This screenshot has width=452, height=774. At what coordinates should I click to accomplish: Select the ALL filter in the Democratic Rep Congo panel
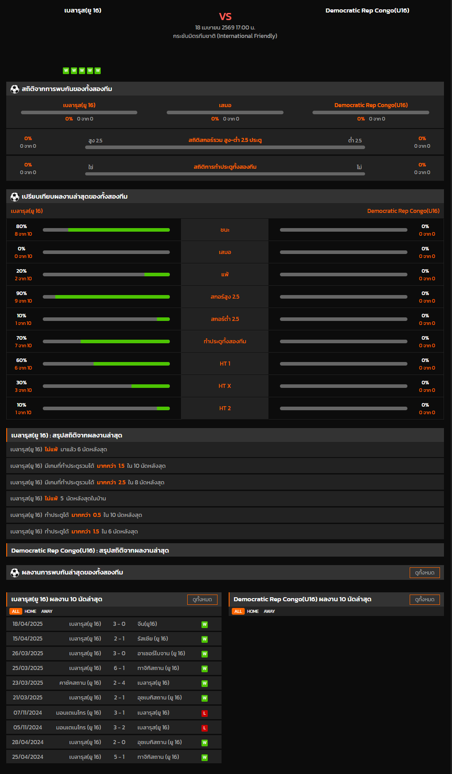point(238,612)
